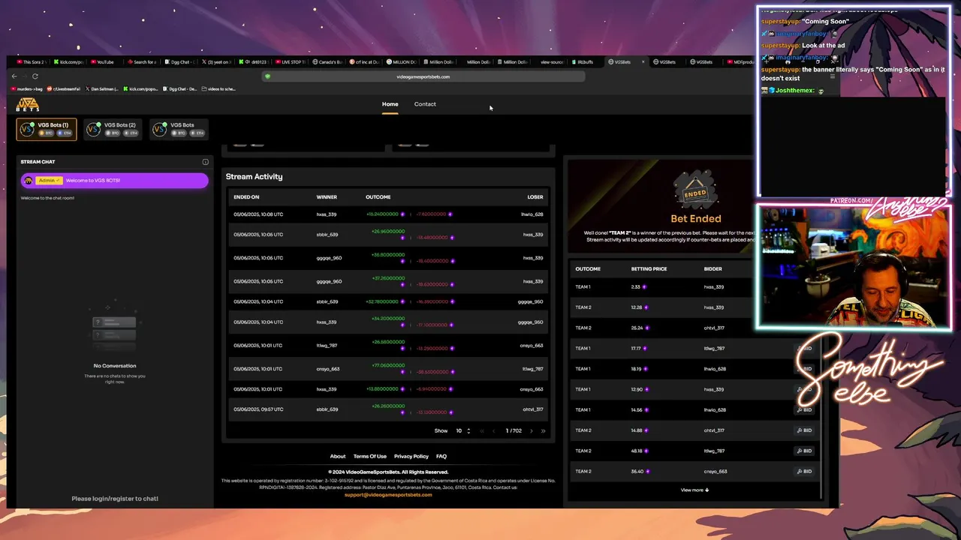The height and width of the screenshot is (540, 961).
Task: Click the BETTING PRICE column header
Action: coord(649,268)
